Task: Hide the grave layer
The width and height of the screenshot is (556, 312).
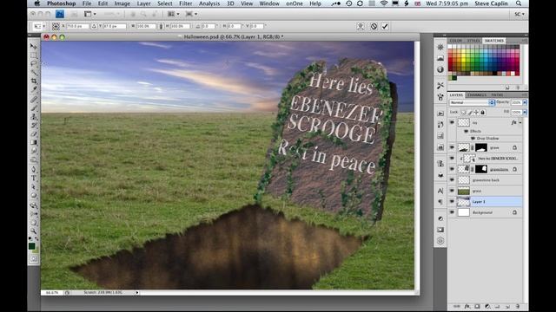Action: pos(452,147)
